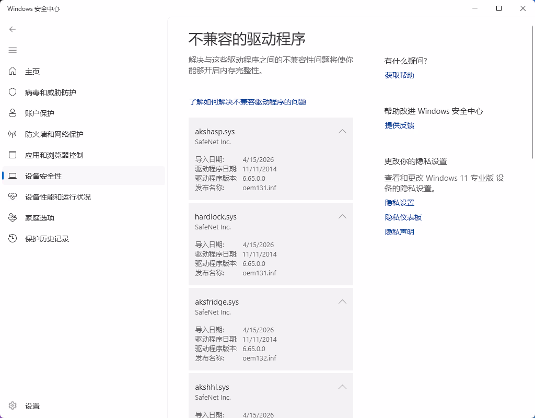Screen dimensions: 535x418
Task: Click the 获取帮助 link
Action: point(399,75)
